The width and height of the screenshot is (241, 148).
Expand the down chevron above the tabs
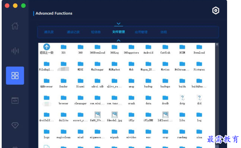(119, 24)
